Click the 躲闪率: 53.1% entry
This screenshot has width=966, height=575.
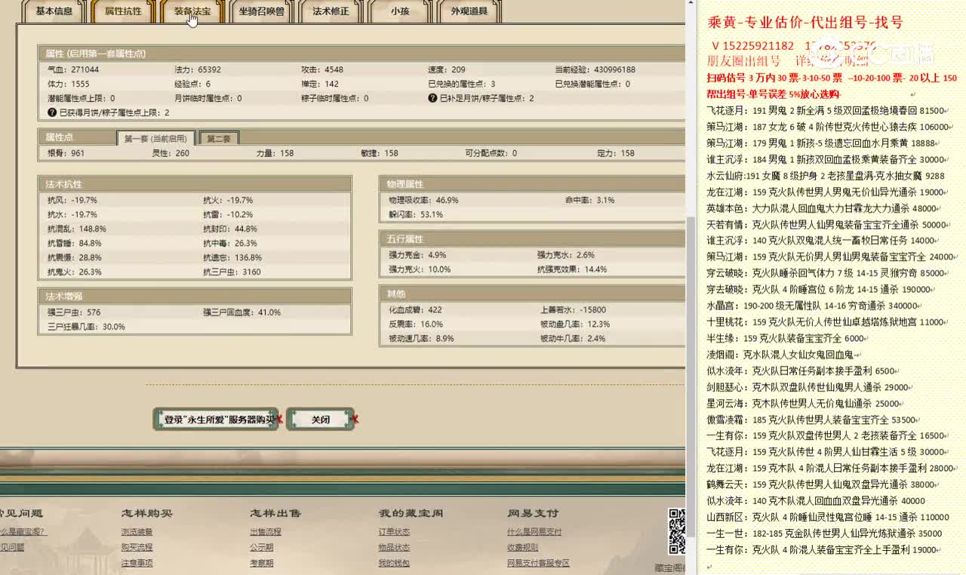[x=415, y=214]
